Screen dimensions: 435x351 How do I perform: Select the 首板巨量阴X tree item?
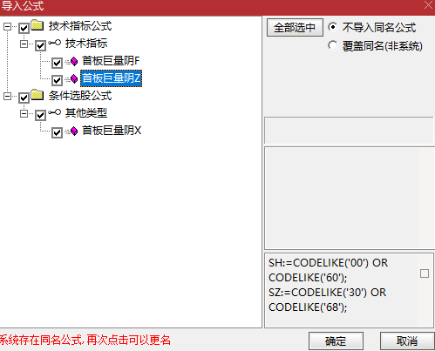tap(112, 131)
